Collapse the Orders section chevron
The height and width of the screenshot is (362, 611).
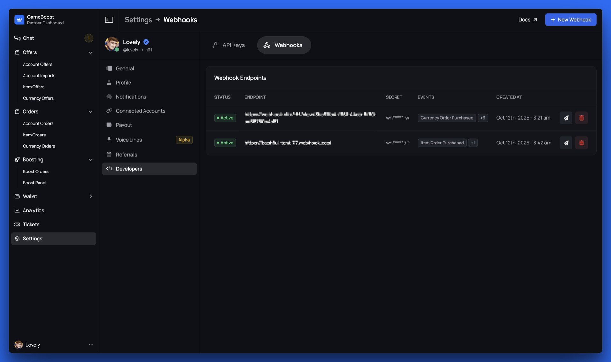(x=90, y=112)
